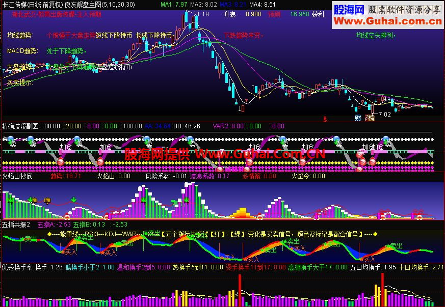
Task: Click the 长线下降持币 text
Action: (x=154, y=35)
